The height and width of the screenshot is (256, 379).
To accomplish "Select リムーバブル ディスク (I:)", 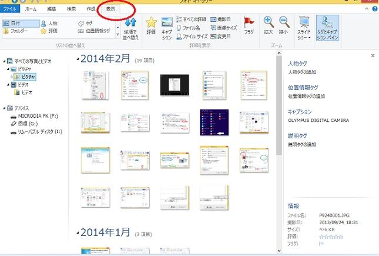I will (36, 132).
